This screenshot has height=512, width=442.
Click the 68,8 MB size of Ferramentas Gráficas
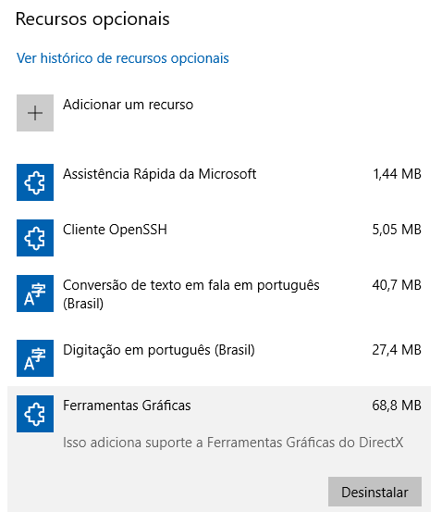pos(397,406)
